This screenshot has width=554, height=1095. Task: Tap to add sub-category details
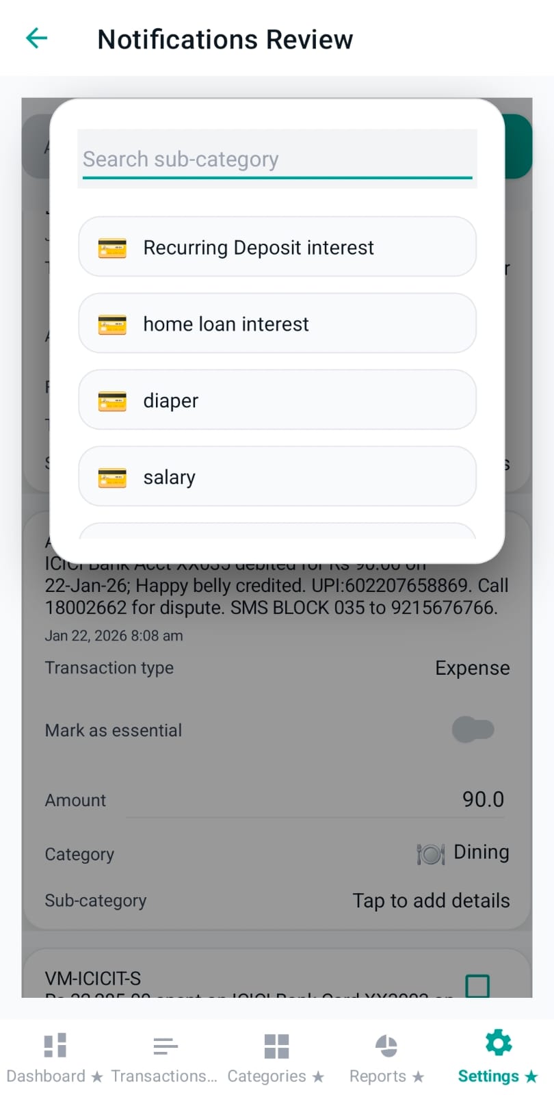431,901
